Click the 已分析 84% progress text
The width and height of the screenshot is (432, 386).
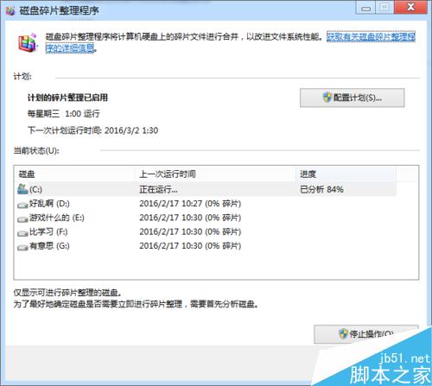coord(321,189)
